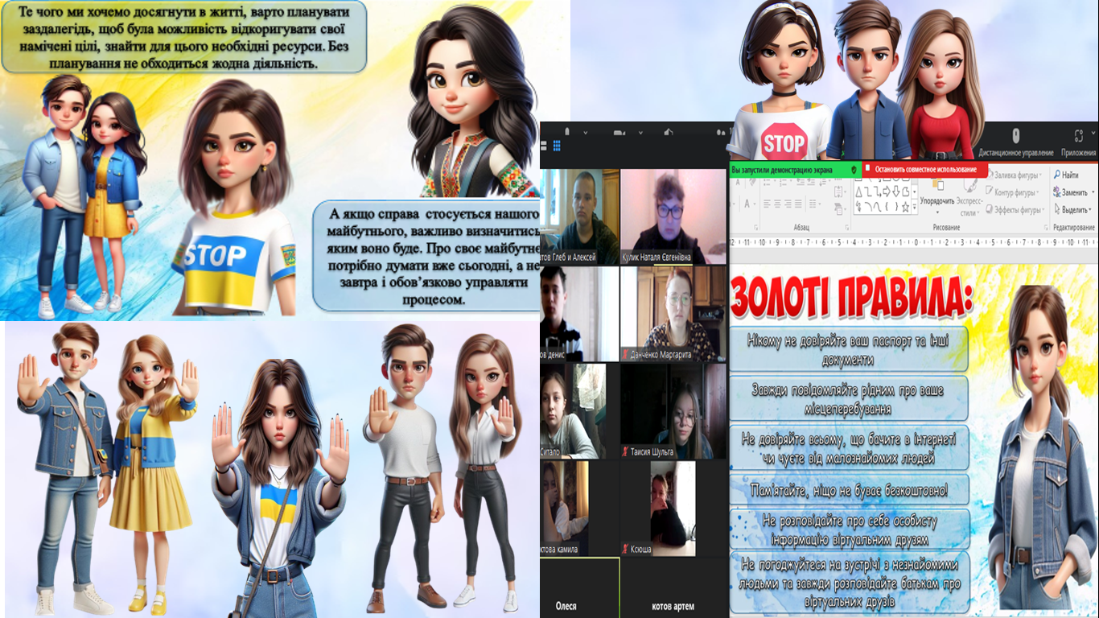
Task: Open Контур фигуры shape outline dropdown
Action: 1014,192
